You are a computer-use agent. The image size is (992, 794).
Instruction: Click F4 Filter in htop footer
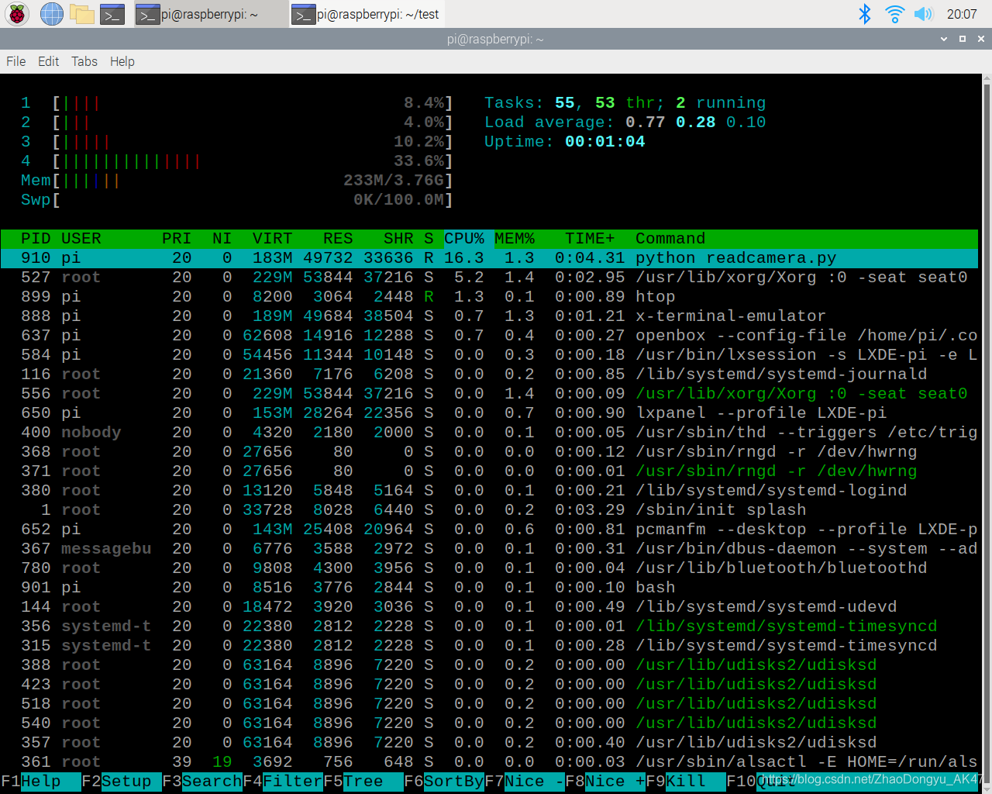tap(283, 782)
